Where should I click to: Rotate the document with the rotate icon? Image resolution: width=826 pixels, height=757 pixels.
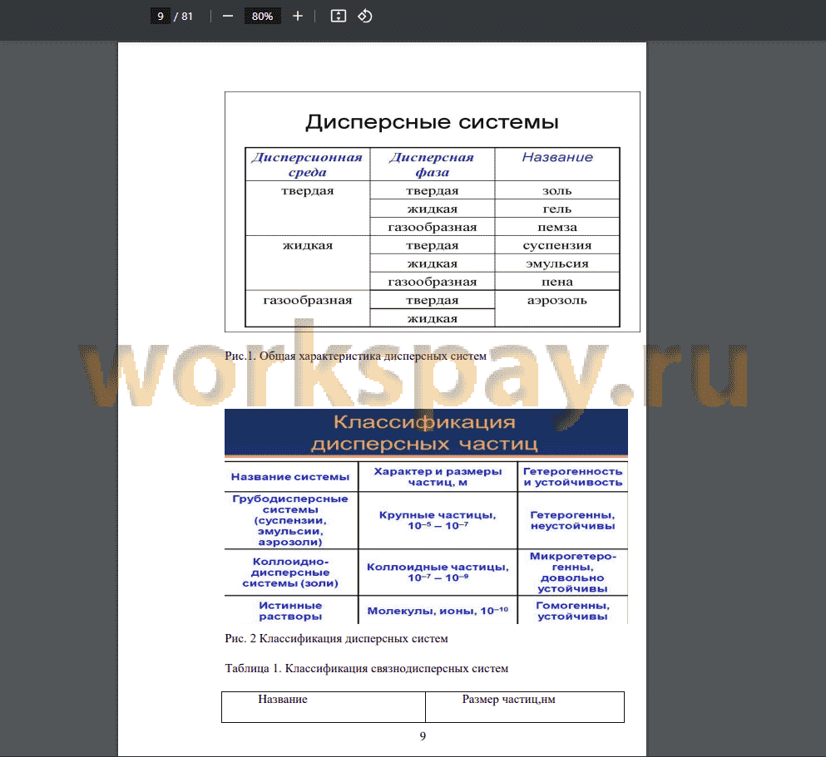click(365, 17)
